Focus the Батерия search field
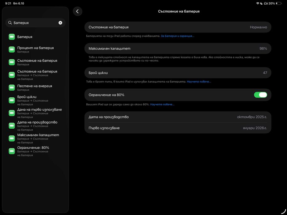This screenshot has height=215, width=287. [x=35, y=23]
